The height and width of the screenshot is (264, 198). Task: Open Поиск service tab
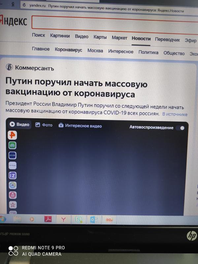click(x=39, y=35)
